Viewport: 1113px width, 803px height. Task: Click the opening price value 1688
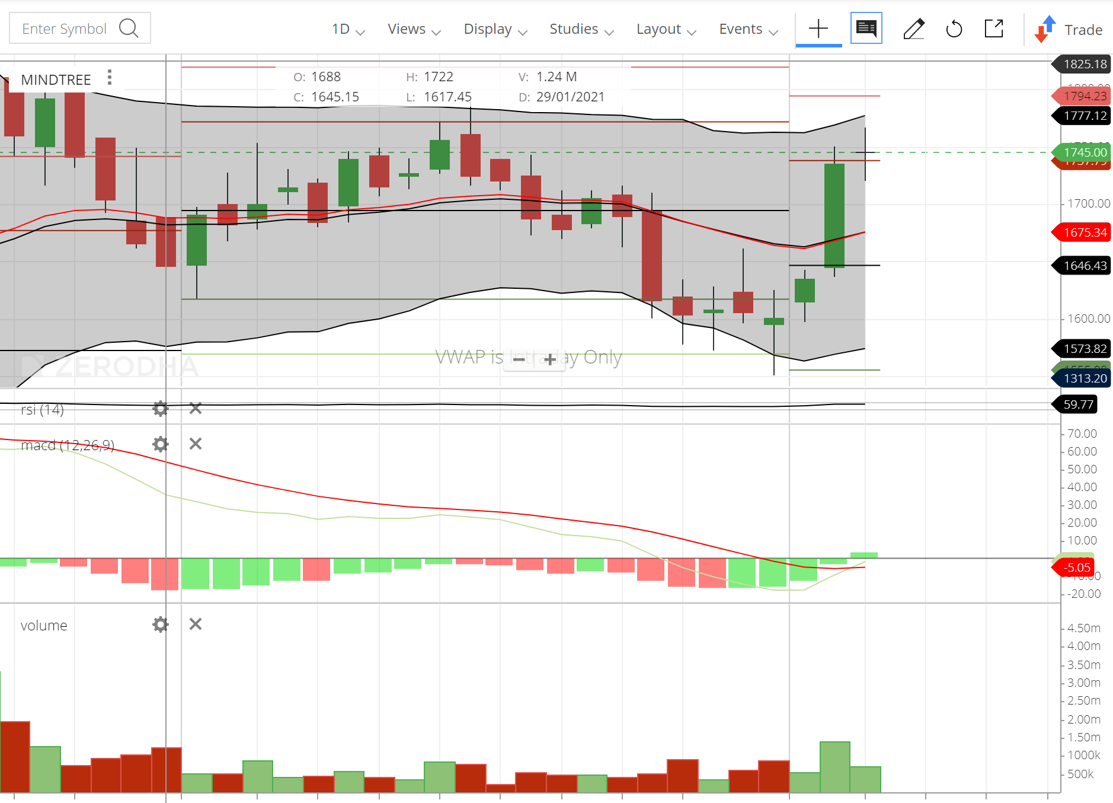(326, 77)
